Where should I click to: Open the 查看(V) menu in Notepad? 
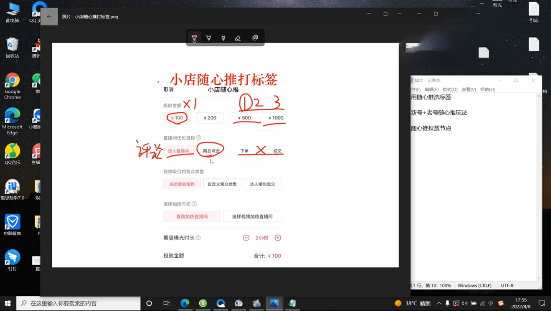tap(469, 89)
